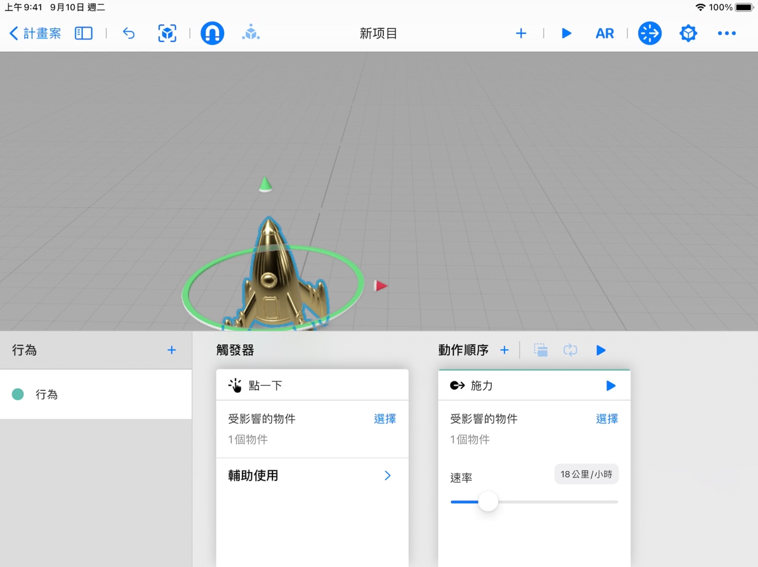
Task: Choose affected object in 點一下 trigger
Action: [385, 419]
